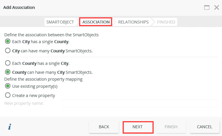Cancel the Add Association wizard
This screenshot has height=136, width=222.
[x=204, y=127]
